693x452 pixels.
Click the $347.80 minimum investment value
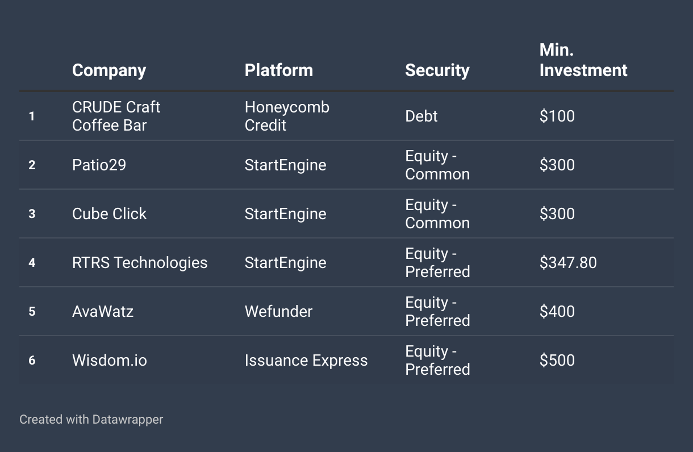pyautogui.click(x=568, y=263)
